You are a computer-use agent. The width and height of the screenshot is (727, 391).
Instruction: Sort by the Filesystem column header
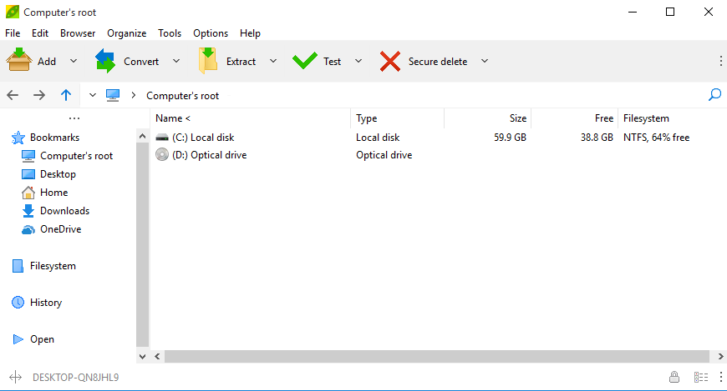click(673, 118)
